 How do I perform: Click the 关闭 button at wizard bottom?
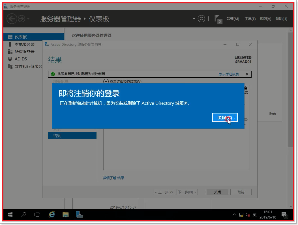point(217,192)
